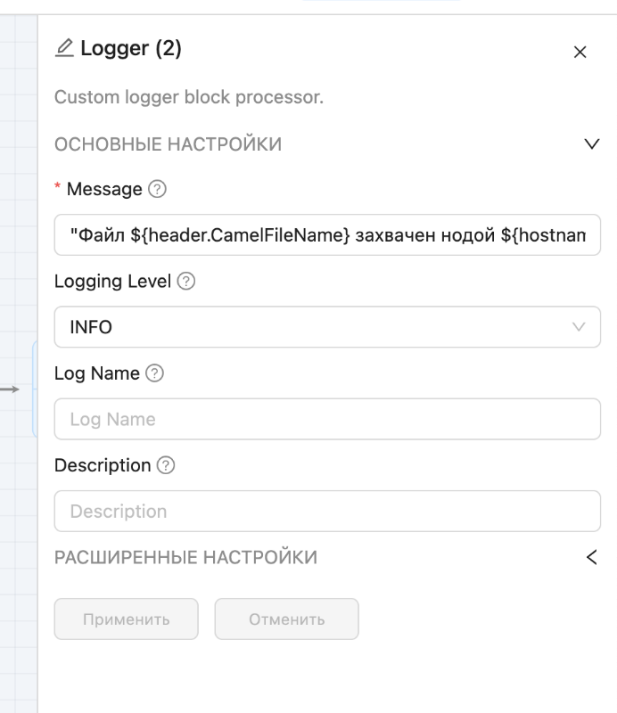Close the Logger settings panel
The height and width of the screenshot is (713, 617).
pos(580,53)
